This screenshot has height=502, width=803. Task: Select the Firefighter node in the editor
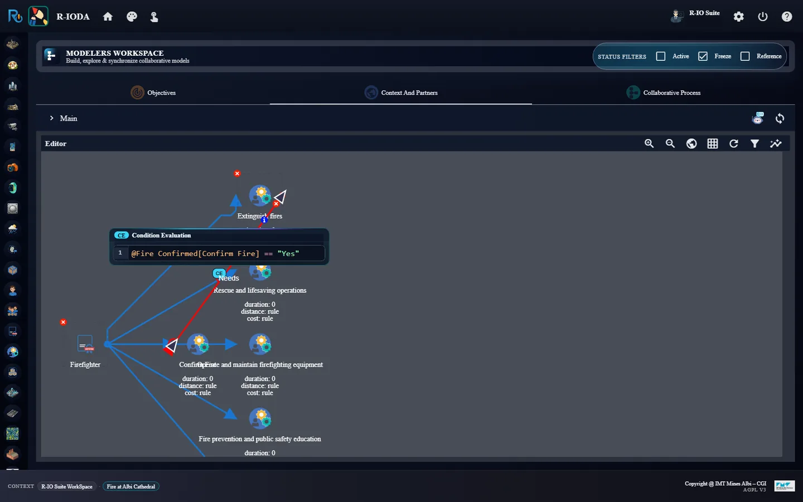point(85,344)
